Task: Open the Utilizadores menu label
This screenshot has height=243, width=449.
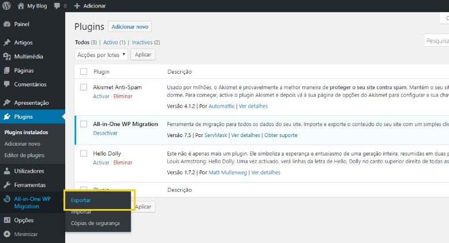Action: [x=29, y=171]
